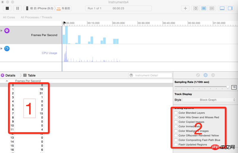238x153 pixels.
Task: Expand the CPU Usage track disclosure triangle
Action: pyautogui.click(x=2, y=49)
